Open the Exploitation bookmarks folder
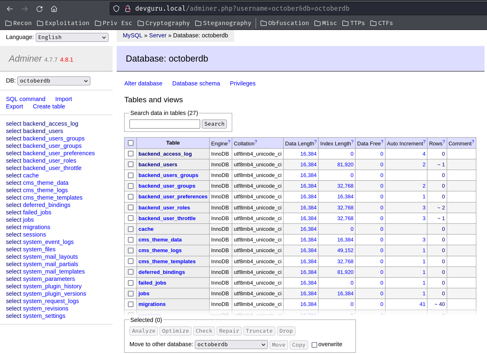 click(63, 23)
